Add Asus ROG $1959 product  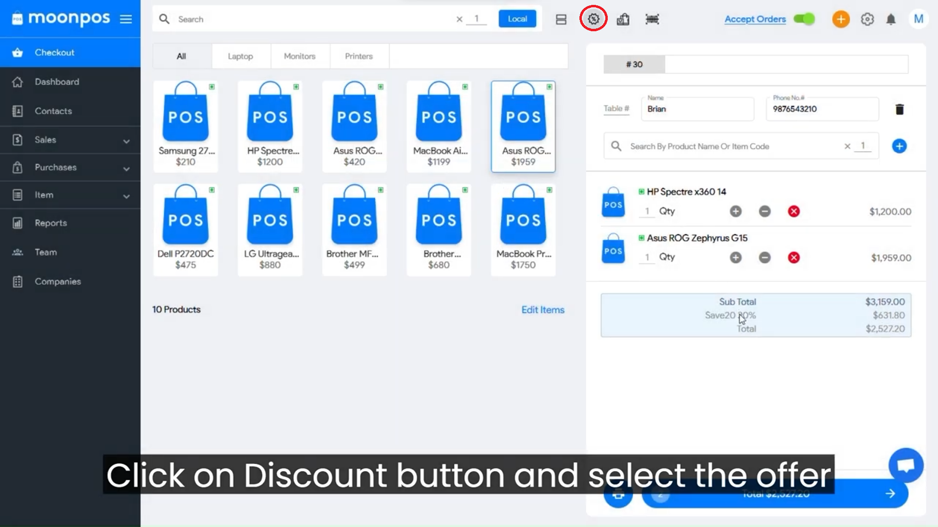(523, 126)
